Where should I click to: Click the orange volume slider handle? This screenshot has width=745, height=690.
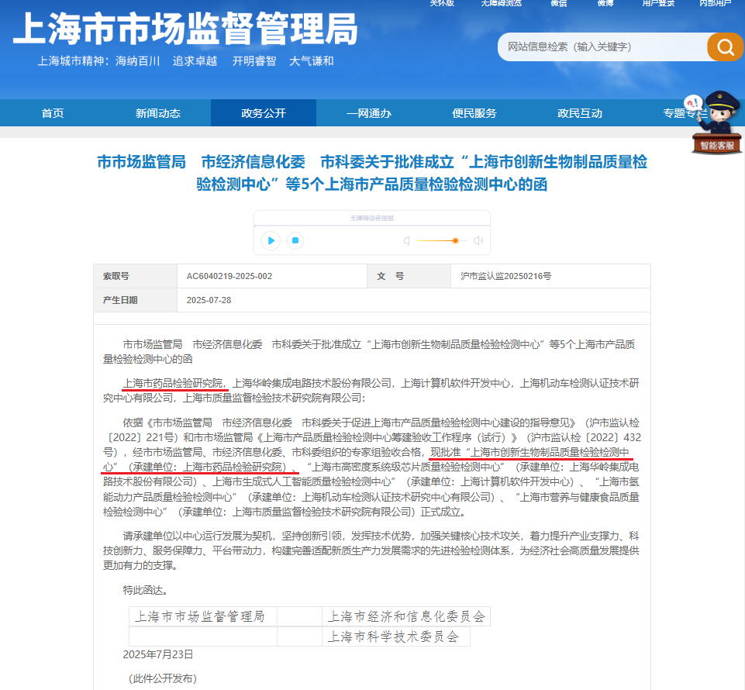coord(456,240)
